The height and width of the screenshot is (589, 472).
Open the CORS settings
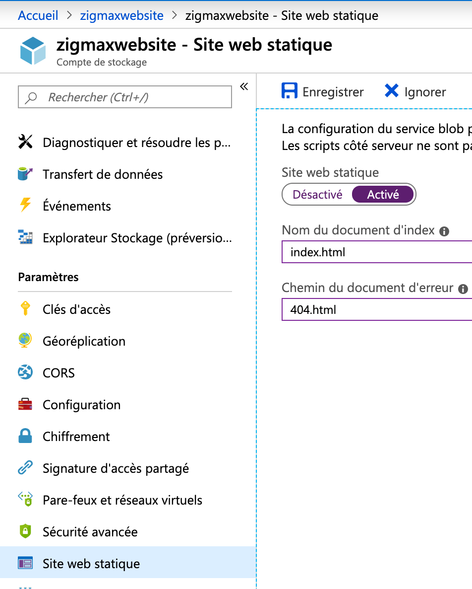click(x=59, y=372)
